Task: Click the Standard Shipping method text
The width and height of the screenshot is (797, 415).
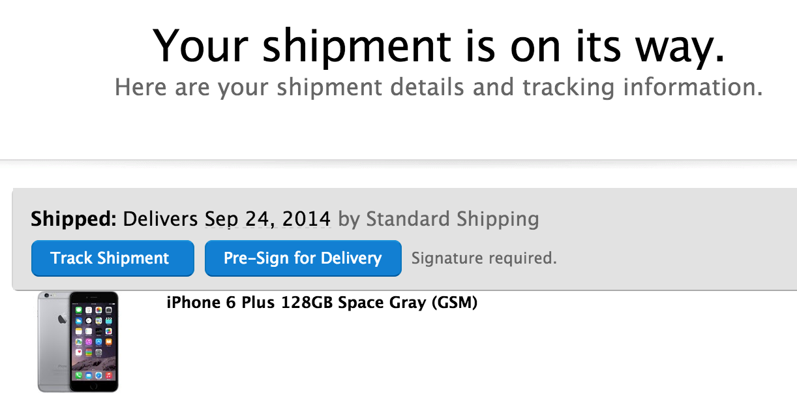Action: [453, 219]
